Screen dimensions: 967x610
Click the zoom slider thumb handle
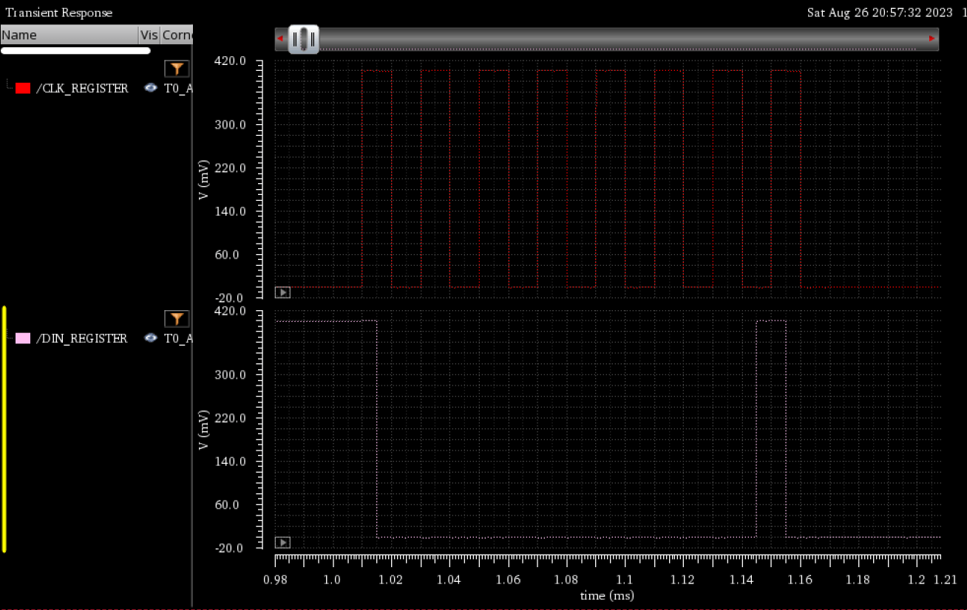click(303, 39)
